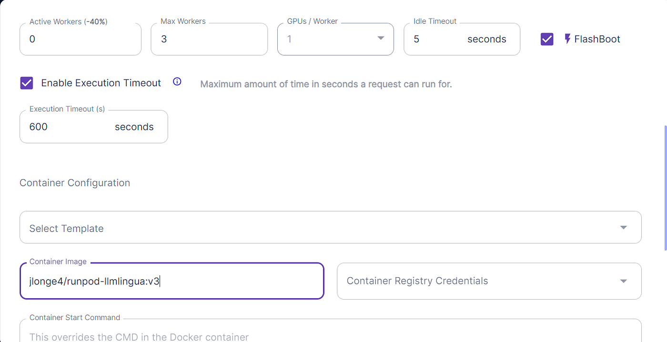
Task: Click the 'FlashBoot' label text
Action: point(597,39)
